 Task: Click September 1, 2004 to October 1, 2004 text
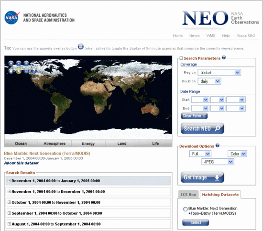tap(57, 213)
